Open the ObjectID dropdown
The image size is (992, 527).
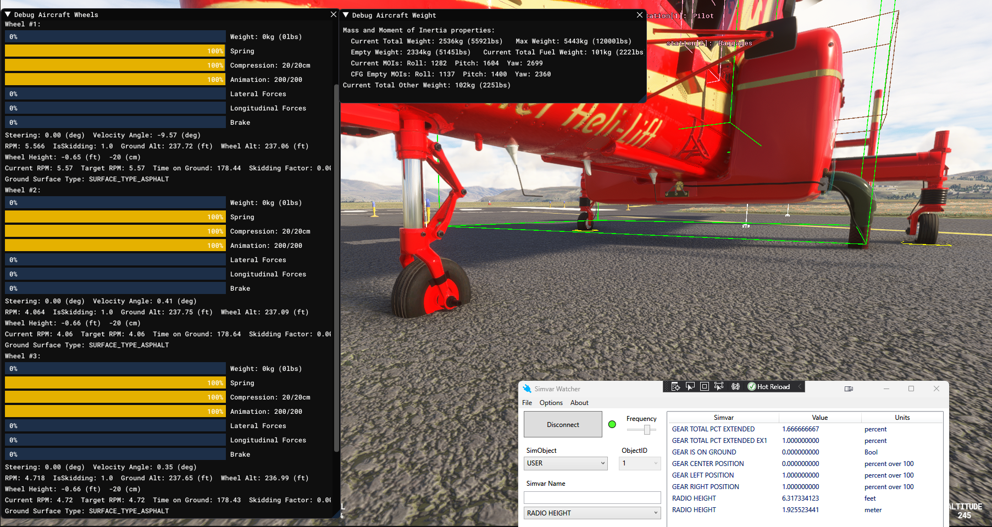[640, 463]
